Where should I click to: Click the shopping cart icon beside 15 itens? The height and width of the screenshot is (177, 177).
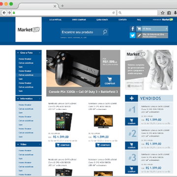point(139,29)
